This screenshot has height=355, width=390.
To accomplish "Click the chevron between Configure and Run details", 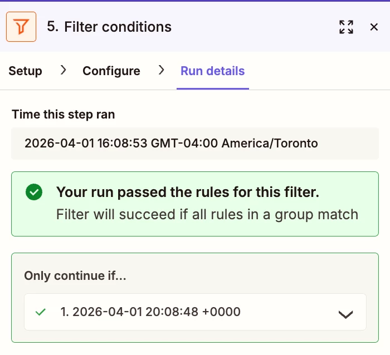I will (161, 71).
